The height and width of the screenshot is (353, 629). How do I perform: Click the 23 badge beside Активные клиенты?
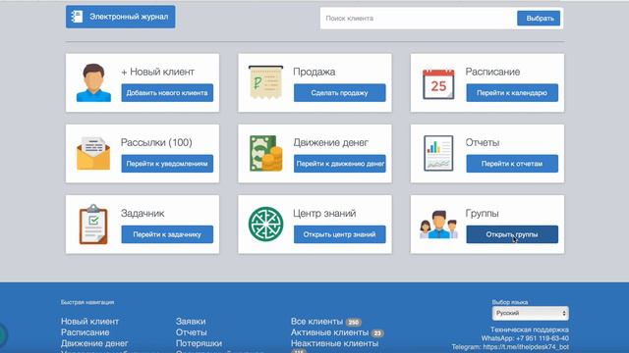(377, 333)
